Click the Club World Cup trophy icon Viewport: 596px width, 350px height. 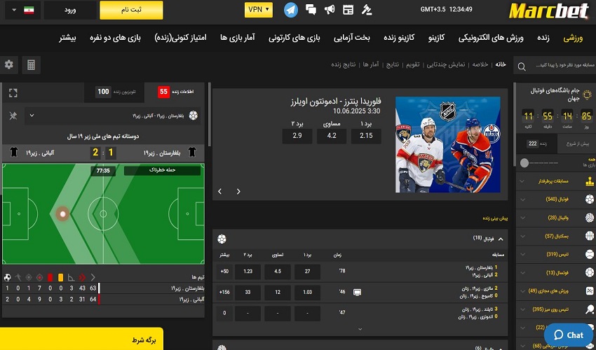coord(587,94)
